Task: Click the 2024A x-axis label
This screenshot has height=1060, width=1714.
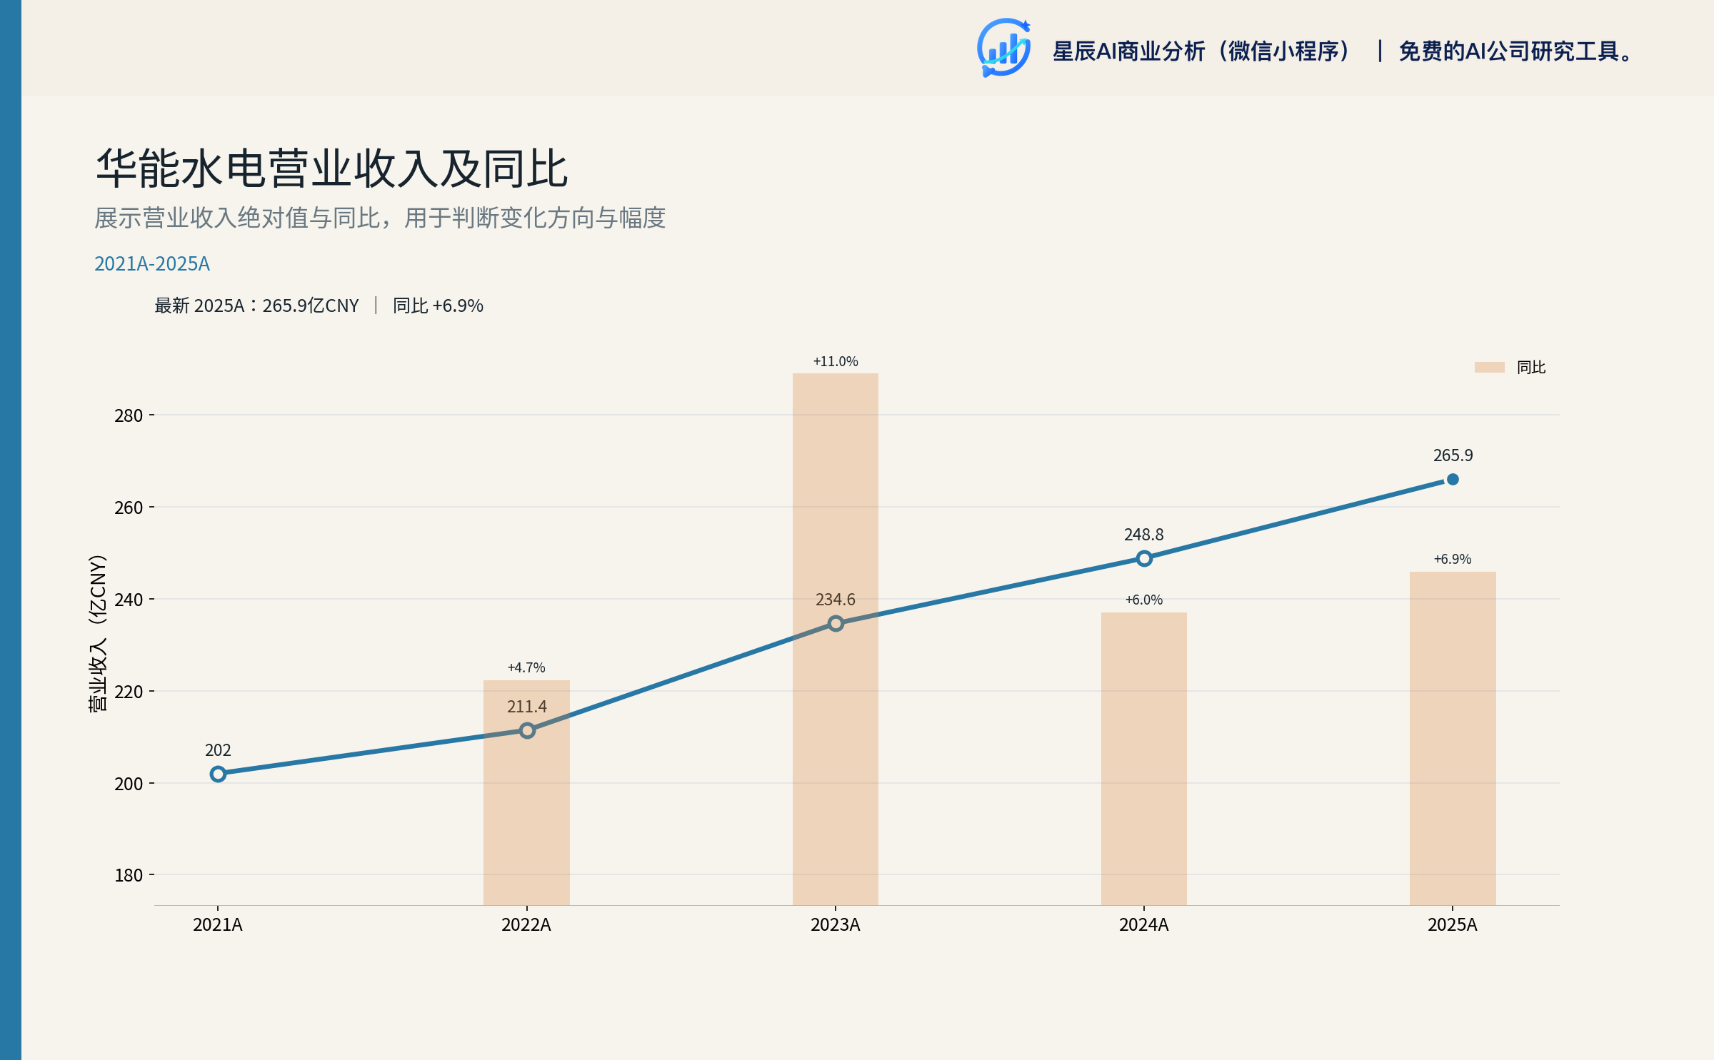Action: [x=1144, y=925]
